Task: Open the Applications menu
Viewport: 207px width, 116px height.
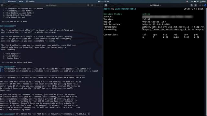Action: tap(12, 2)
